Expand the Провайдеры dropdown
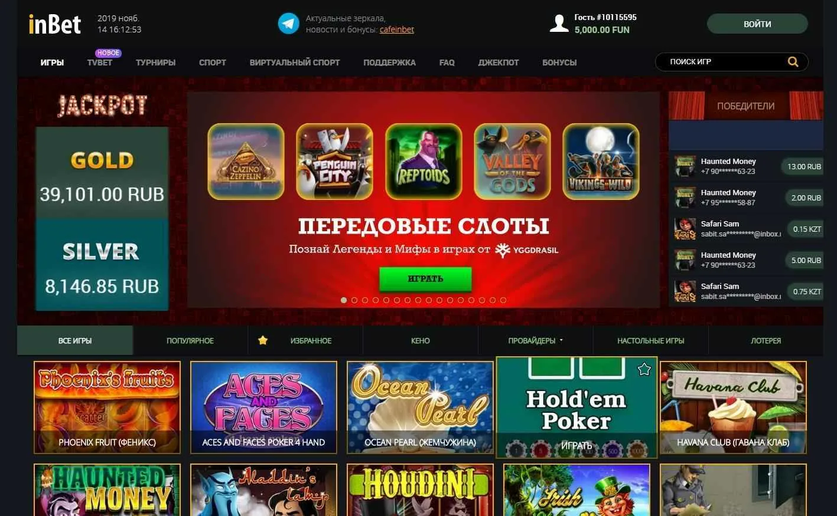The image size is (837, 516). [535, 340]
